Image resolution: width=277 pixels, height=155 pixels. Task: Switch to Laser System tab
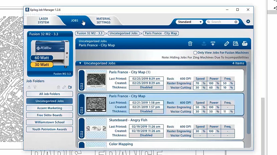pos(43,21)
